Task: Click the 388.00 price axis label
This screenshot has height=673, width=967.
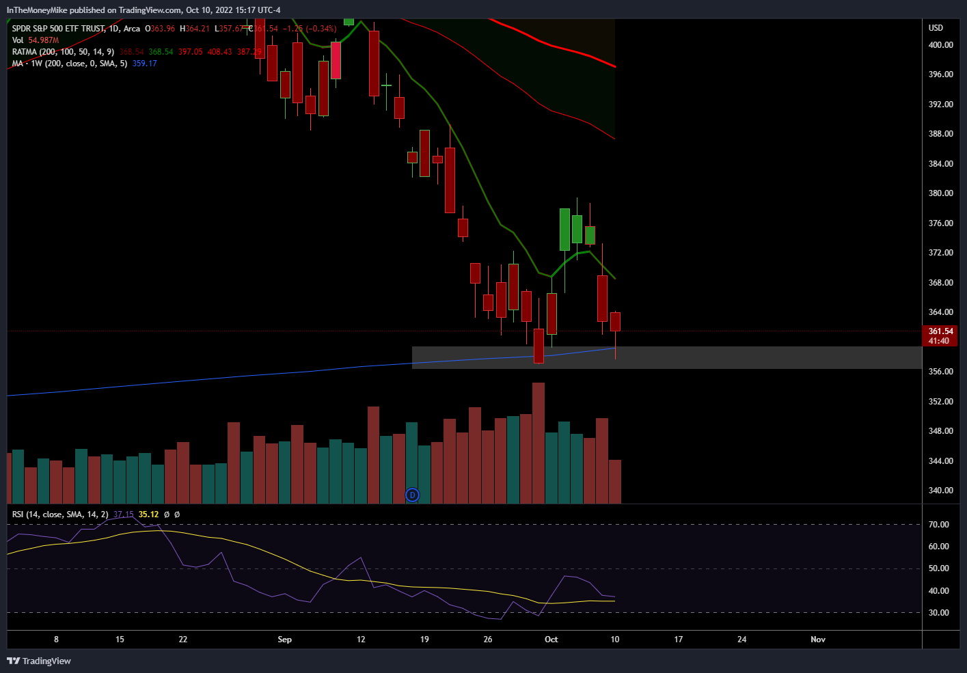Action: coord(941,134)
